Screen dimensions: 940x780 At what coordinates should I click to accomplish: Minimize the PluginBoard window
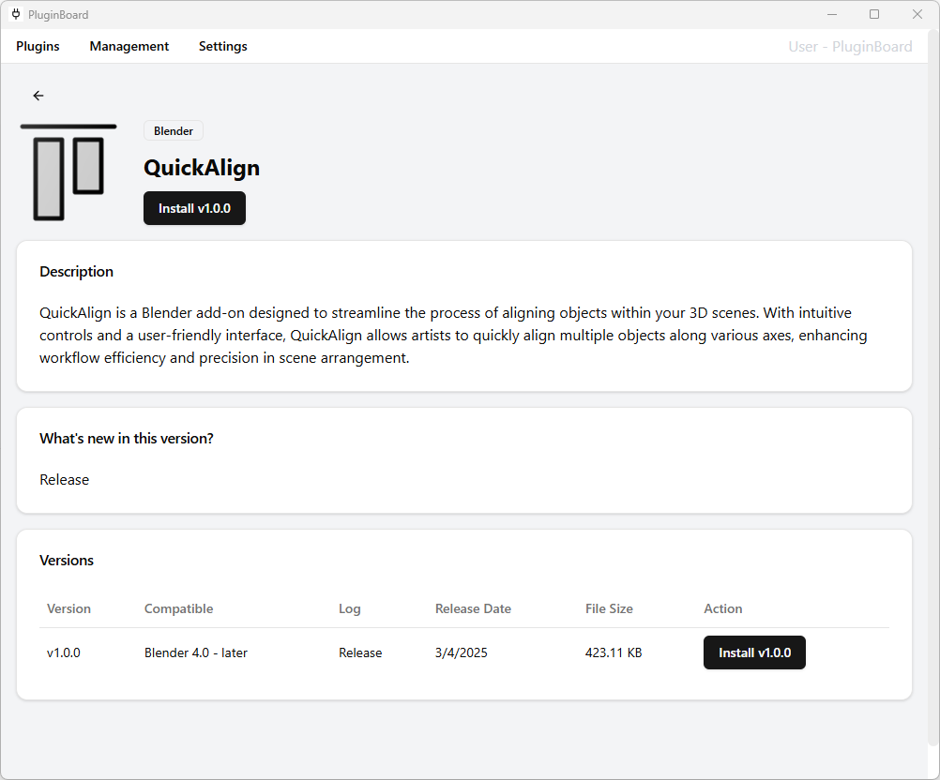pos(832,14)
